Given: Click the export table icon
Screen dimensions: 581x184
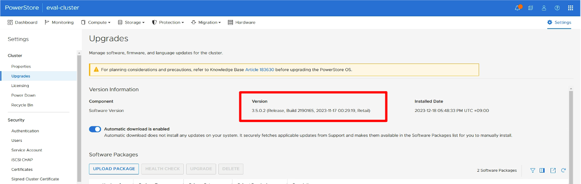Looking at the screenshot, I should (553, 170).
